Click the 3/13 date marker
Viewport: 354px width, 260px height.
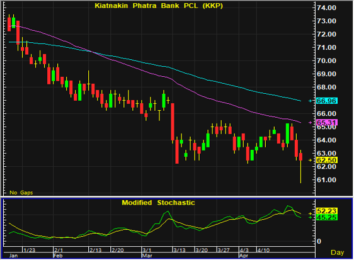[180, 250]
